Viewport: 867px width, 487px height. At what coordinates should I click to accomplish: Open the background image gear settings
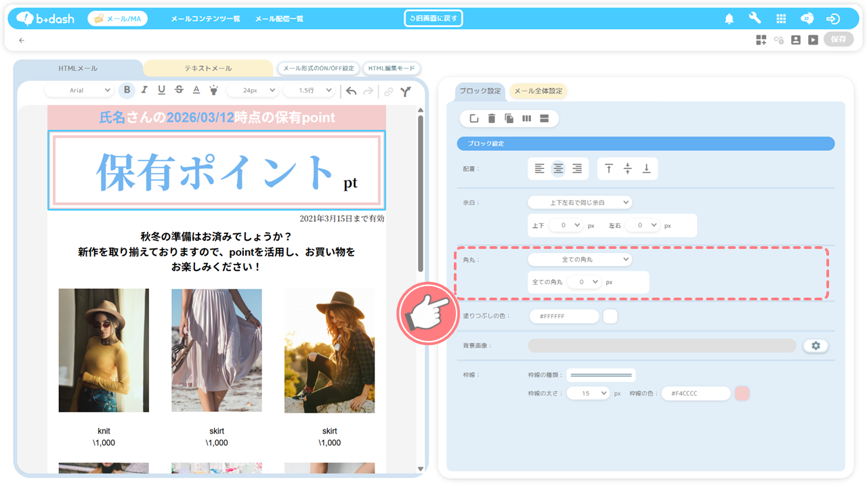816,346
